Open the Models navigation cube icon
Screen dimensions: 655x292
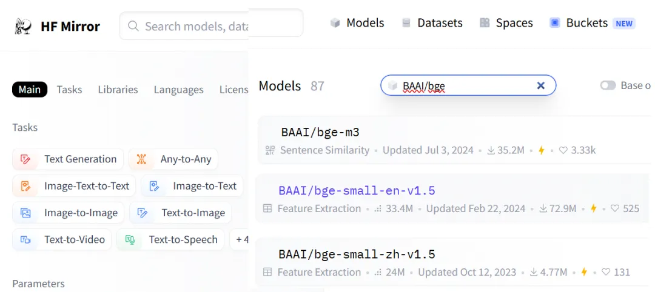click(x=335, y=23)
